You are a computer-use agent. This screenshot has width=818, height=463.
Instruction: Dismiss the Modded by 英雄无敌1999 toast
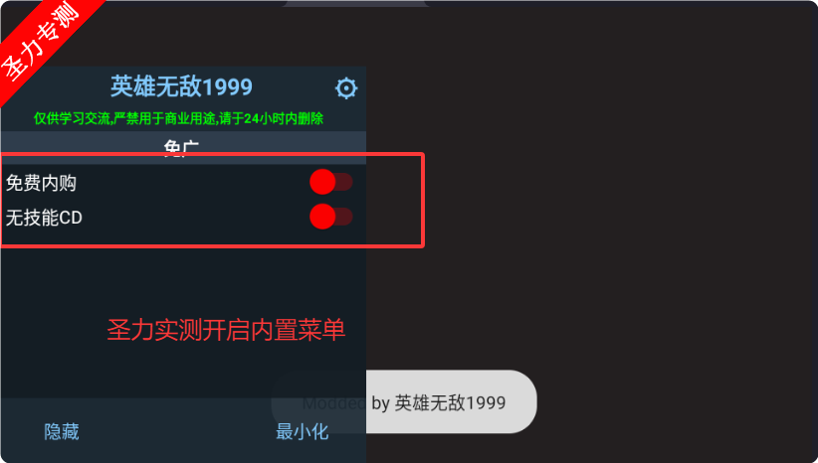pos(404,401)
